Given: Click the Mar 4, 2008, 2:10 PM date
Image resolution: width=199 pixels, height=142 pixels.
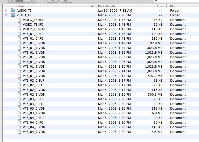Looking at the screenshot, I should tap(114, 67).
